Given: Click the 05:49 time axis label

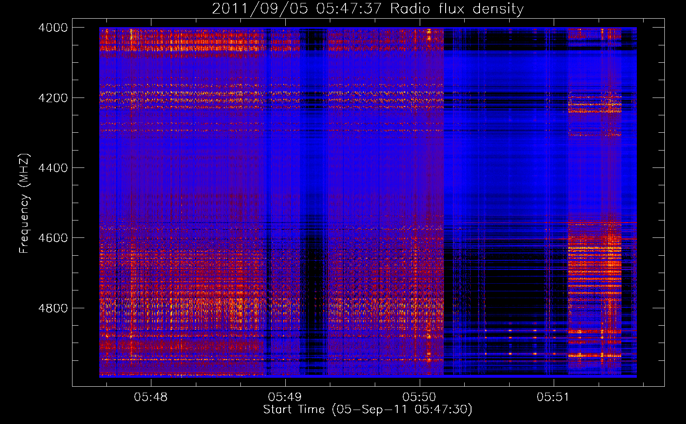Looking at the screenshot, I should point(285,397).
